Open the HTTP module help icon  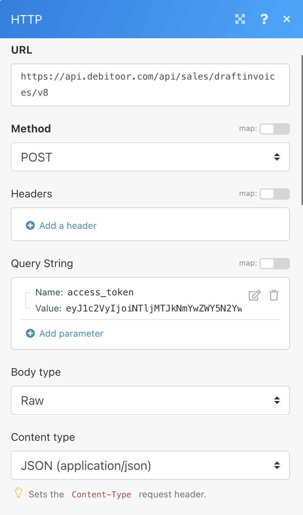tap(264, 19)
